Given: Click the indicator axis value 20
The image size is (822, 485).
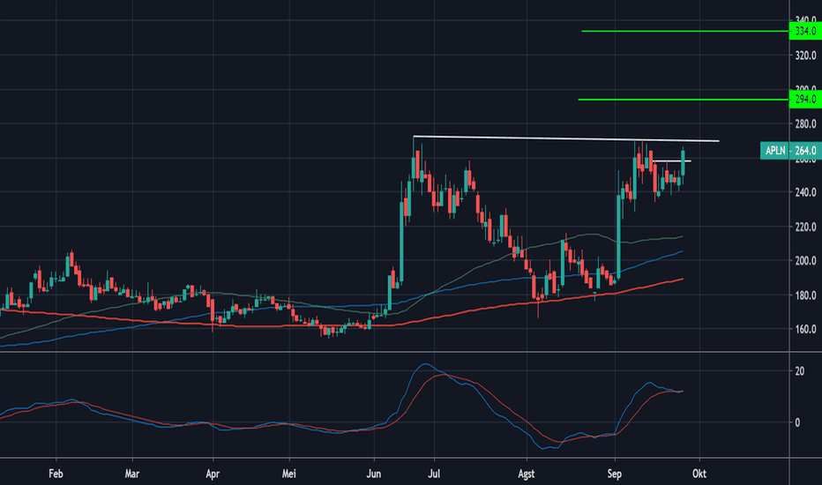Looking at the screenshot, I should pos(799,371).
